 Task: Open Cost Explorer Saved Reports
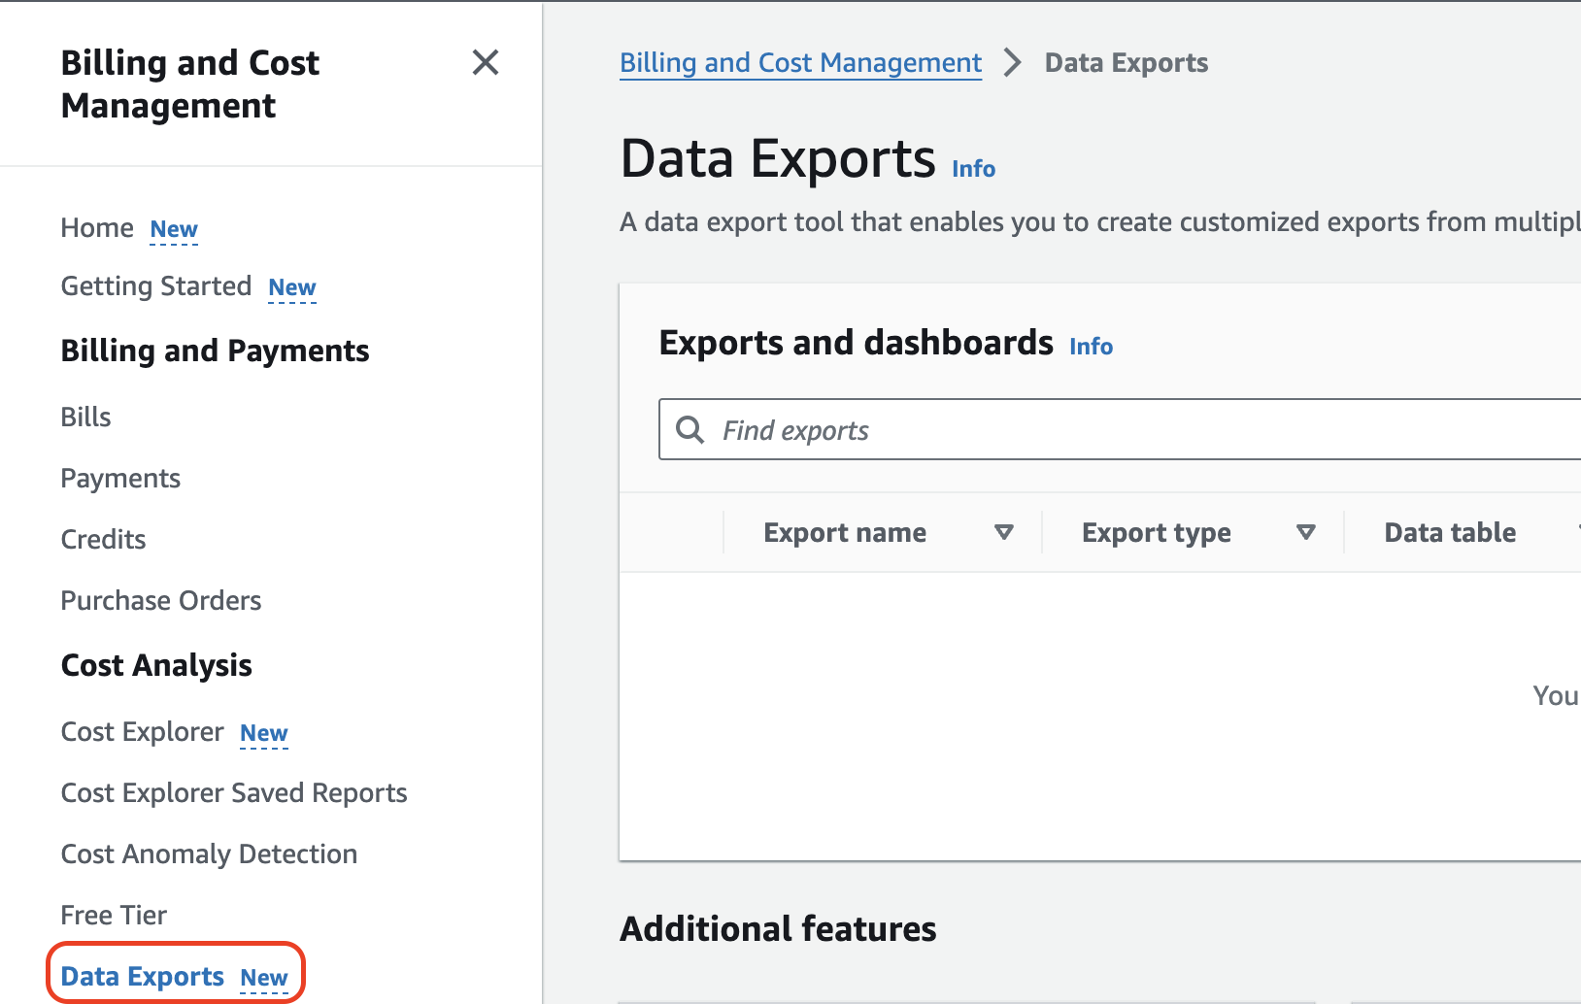tap(234, 792)
